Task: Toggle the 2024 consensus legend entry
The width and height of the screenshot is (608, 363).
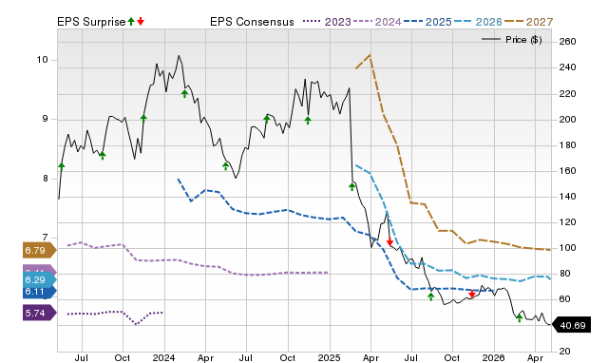Action: point(377,22)
